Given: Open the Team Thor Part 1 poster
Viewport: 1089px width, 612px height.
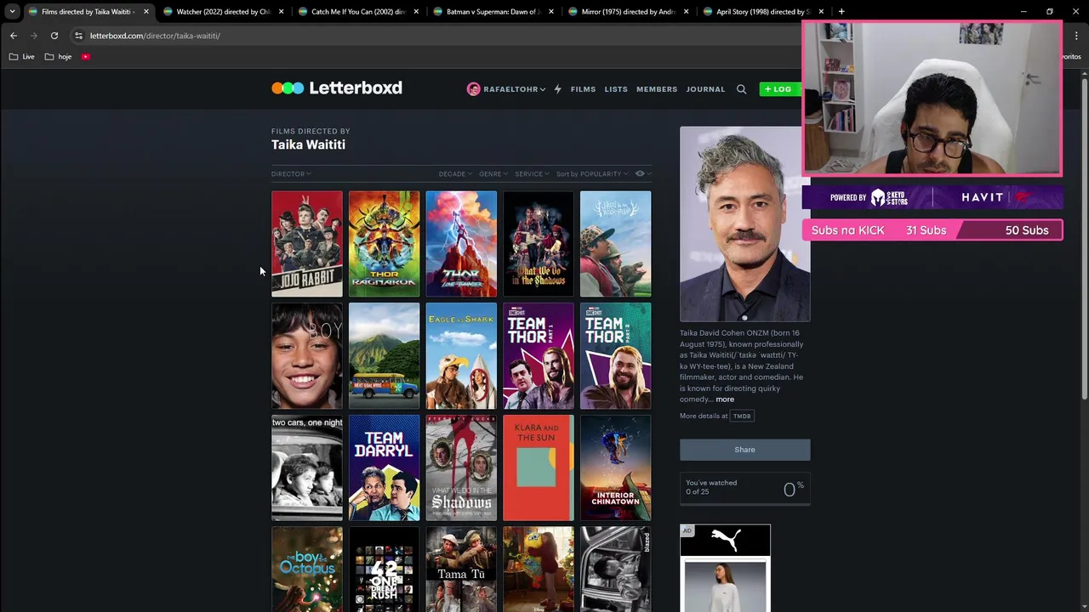Looking at the screenshot, I should point(539,356).
